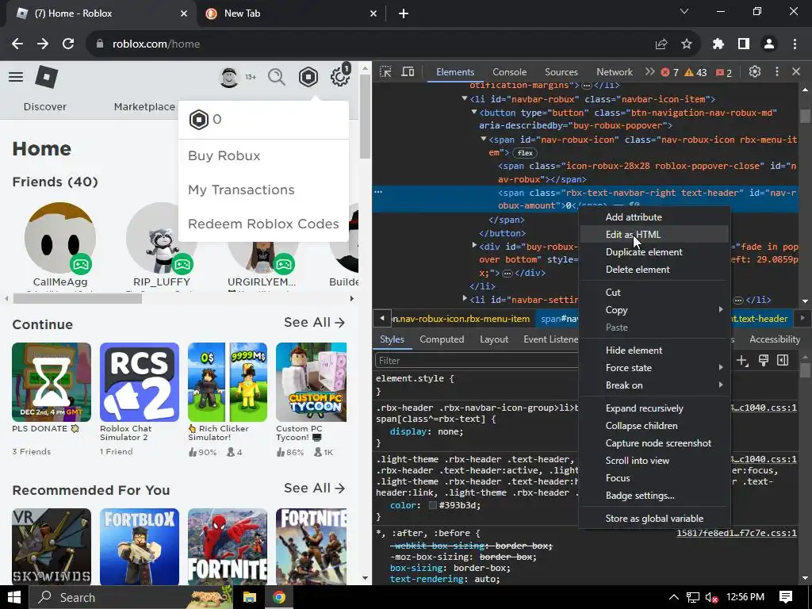
Task: Switch to the Network tab
Action: click(615, 72)
